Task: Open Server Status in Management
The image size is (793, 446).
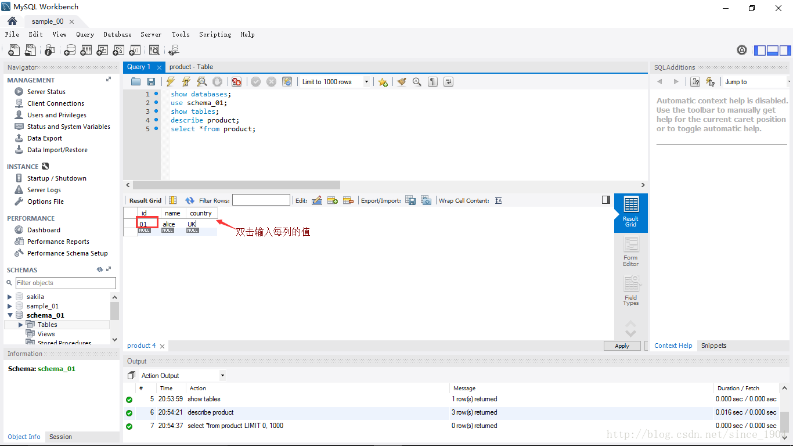Action: (46, 92)
